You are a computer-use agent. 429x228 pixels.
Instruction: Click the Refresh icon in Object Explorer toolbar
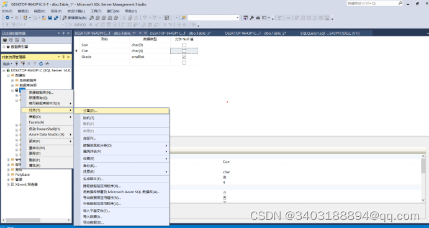coord(41,64)
